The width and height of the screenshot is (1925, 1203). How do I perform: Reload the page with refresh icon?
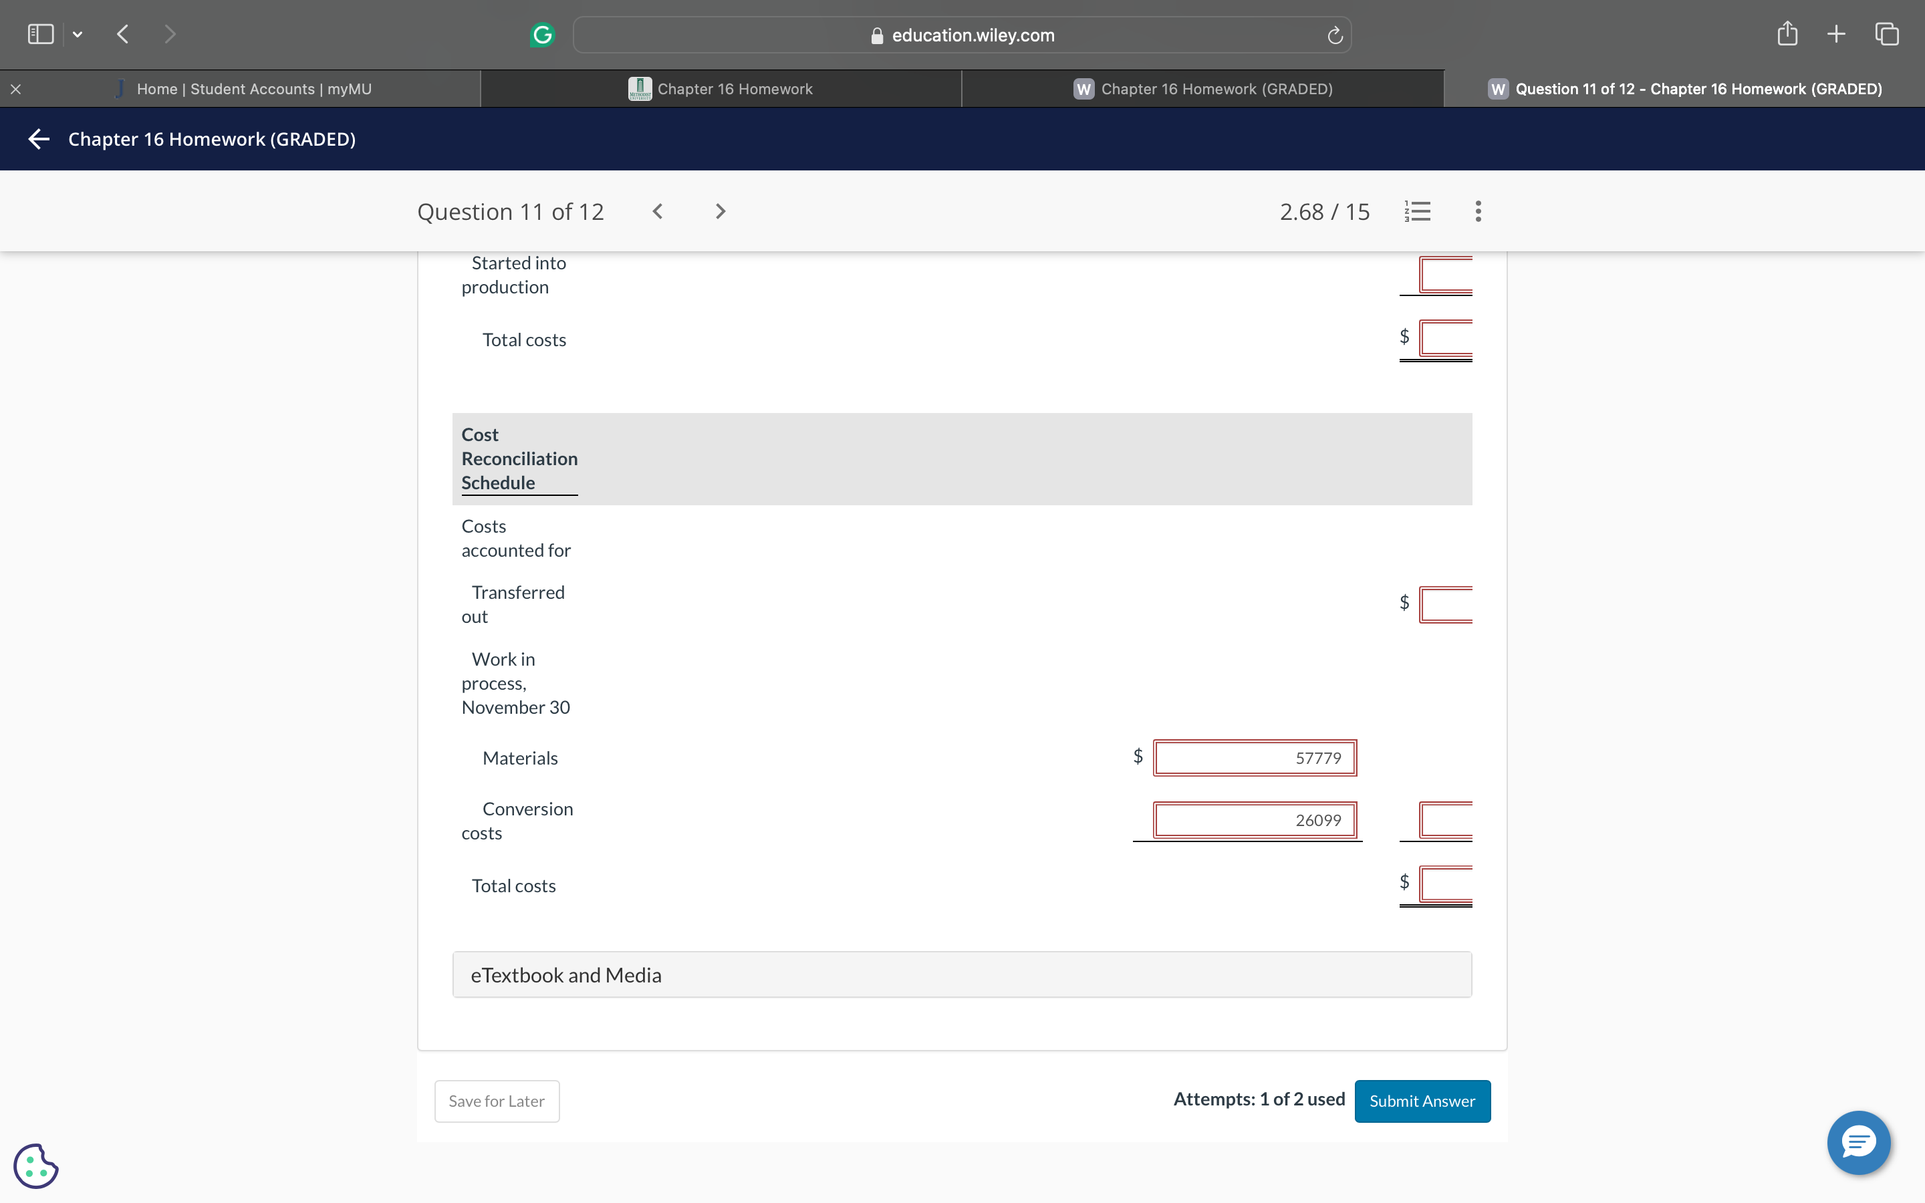click(x=1335, y=35)
